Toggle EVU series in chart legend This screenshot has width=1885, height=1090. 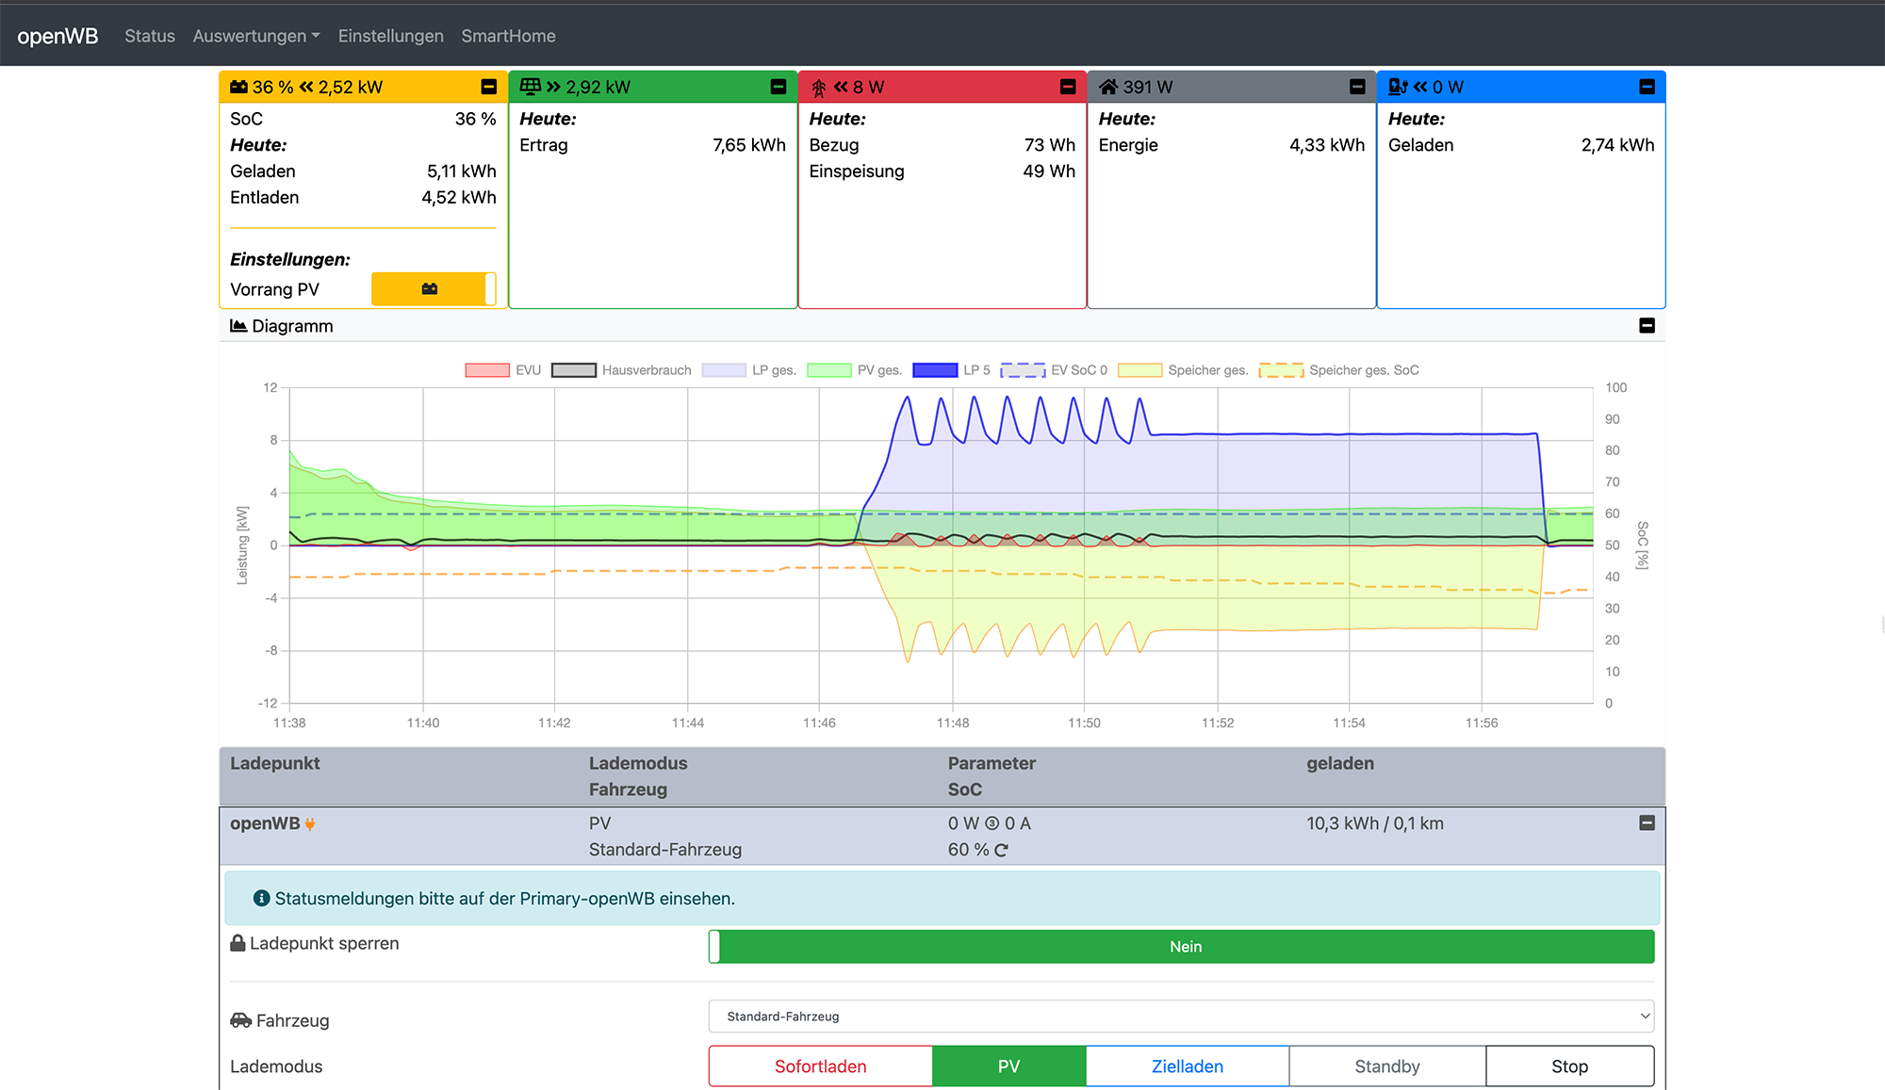click(x=488, y=370)
